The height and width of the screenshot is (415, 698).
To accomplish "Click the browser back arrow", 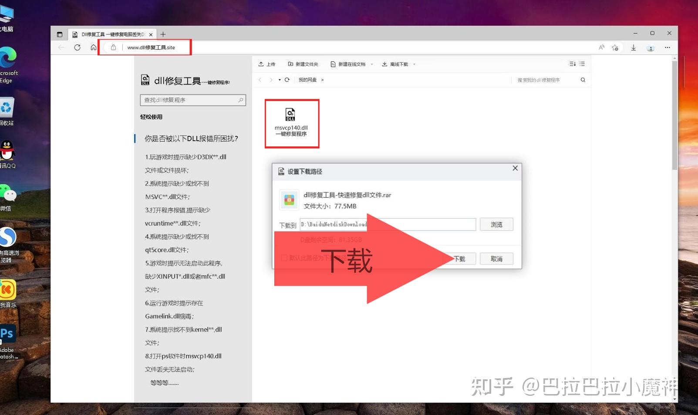I will 61,47.
